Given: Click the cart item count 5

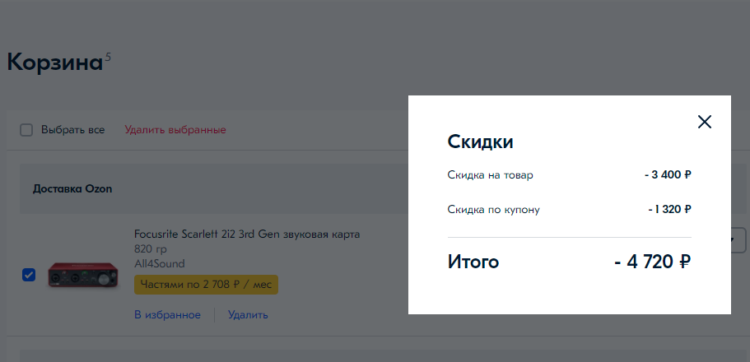Looking at the screenshot, I should pos(108,56).
